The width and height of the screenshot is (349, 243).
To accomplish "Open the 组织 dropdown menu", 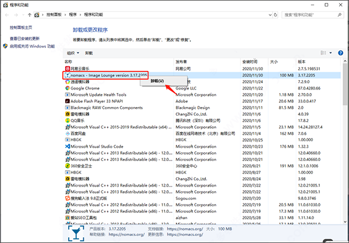I will pyautogui.click(x=73, y=53).
